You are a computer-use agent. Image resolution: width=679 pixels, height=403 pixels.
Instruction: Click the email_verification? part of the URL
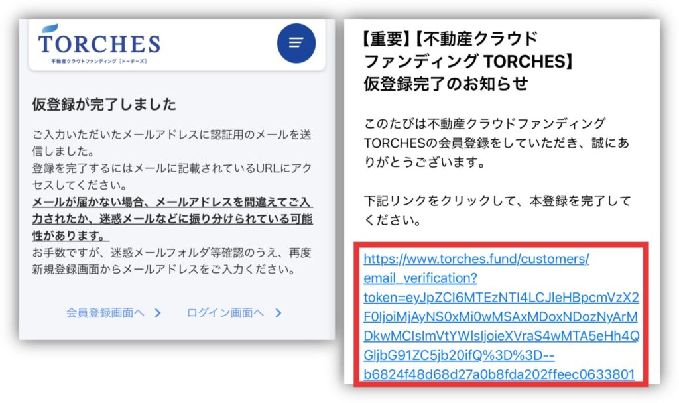click(420, 278)
